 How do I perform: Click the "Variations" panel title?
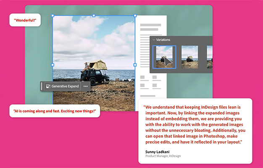click(x=163, y=40)
